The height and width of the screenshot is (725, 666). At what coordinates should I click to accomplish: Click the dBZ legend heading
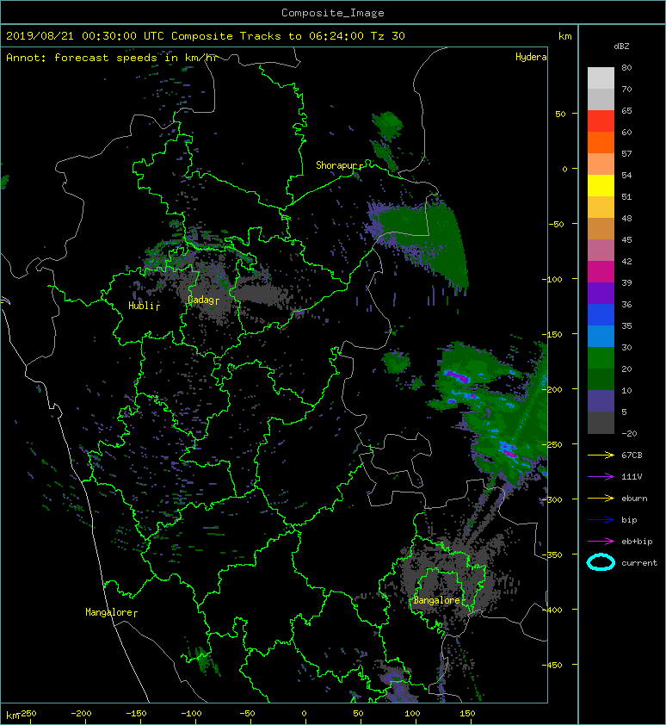tap(621, 46)
